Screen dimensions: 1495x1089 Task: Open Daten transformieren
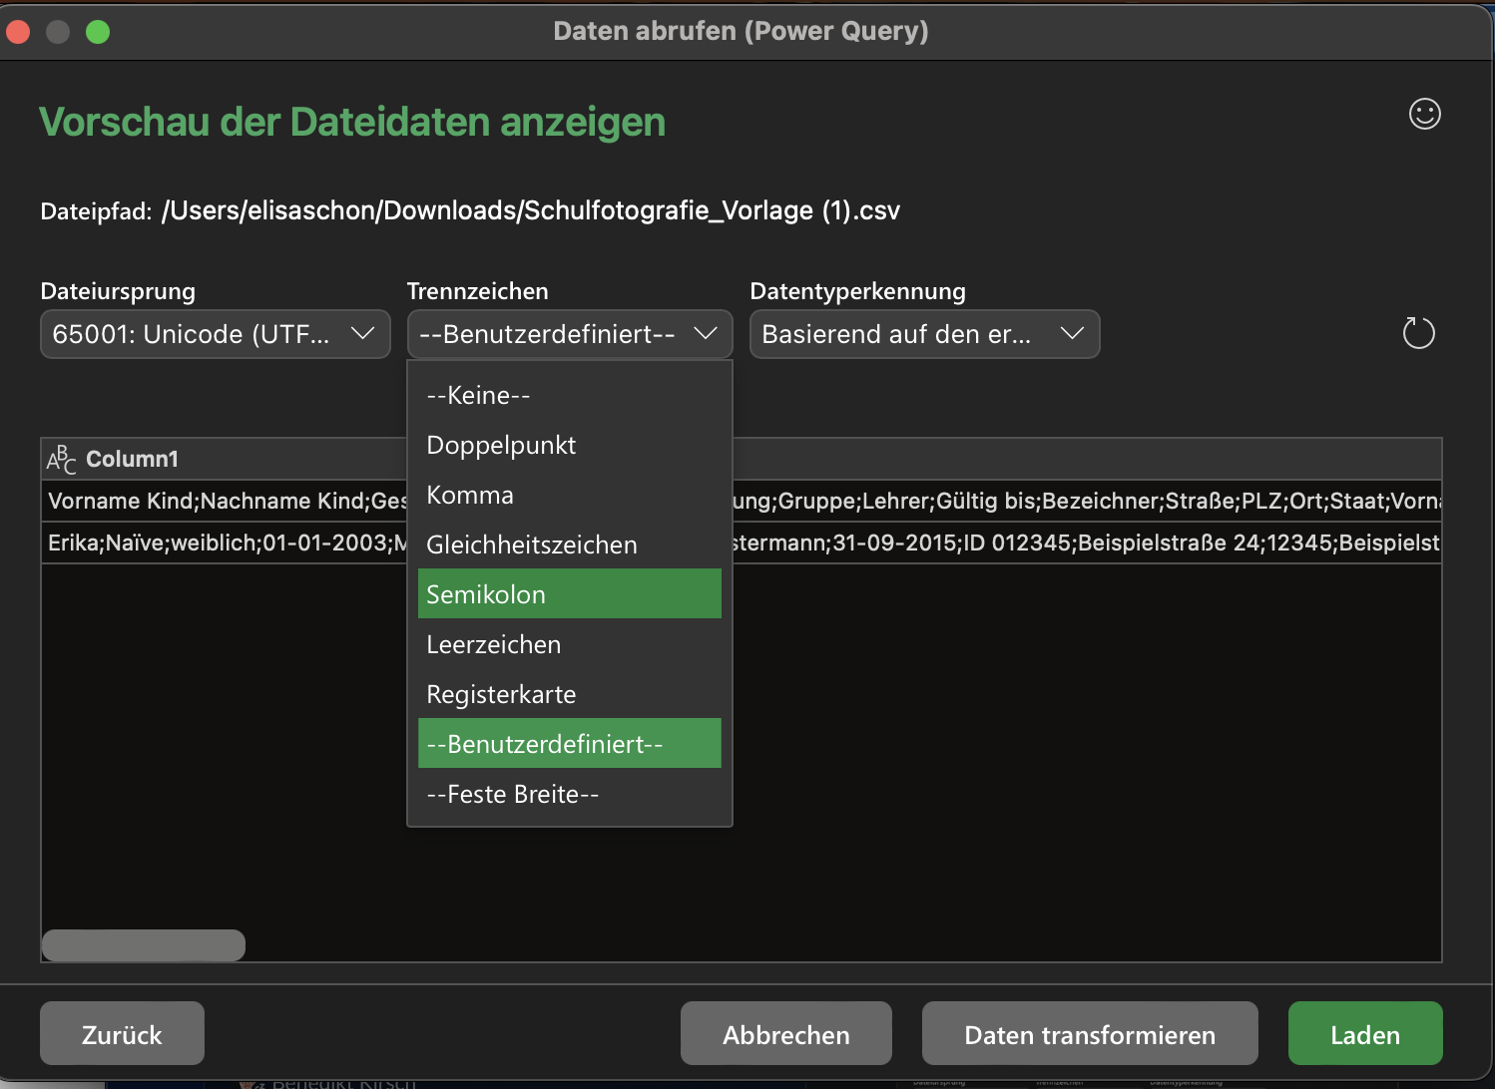tap(1090, 1034)
